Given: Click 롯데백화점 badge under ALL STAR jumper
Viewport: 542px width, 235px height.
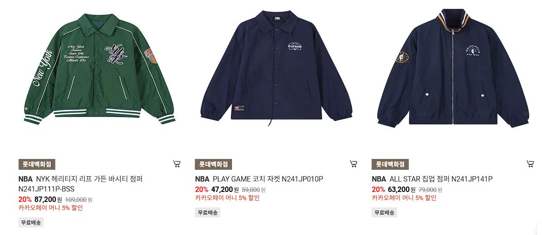Looking at the screenshot, I should [390, 164].
